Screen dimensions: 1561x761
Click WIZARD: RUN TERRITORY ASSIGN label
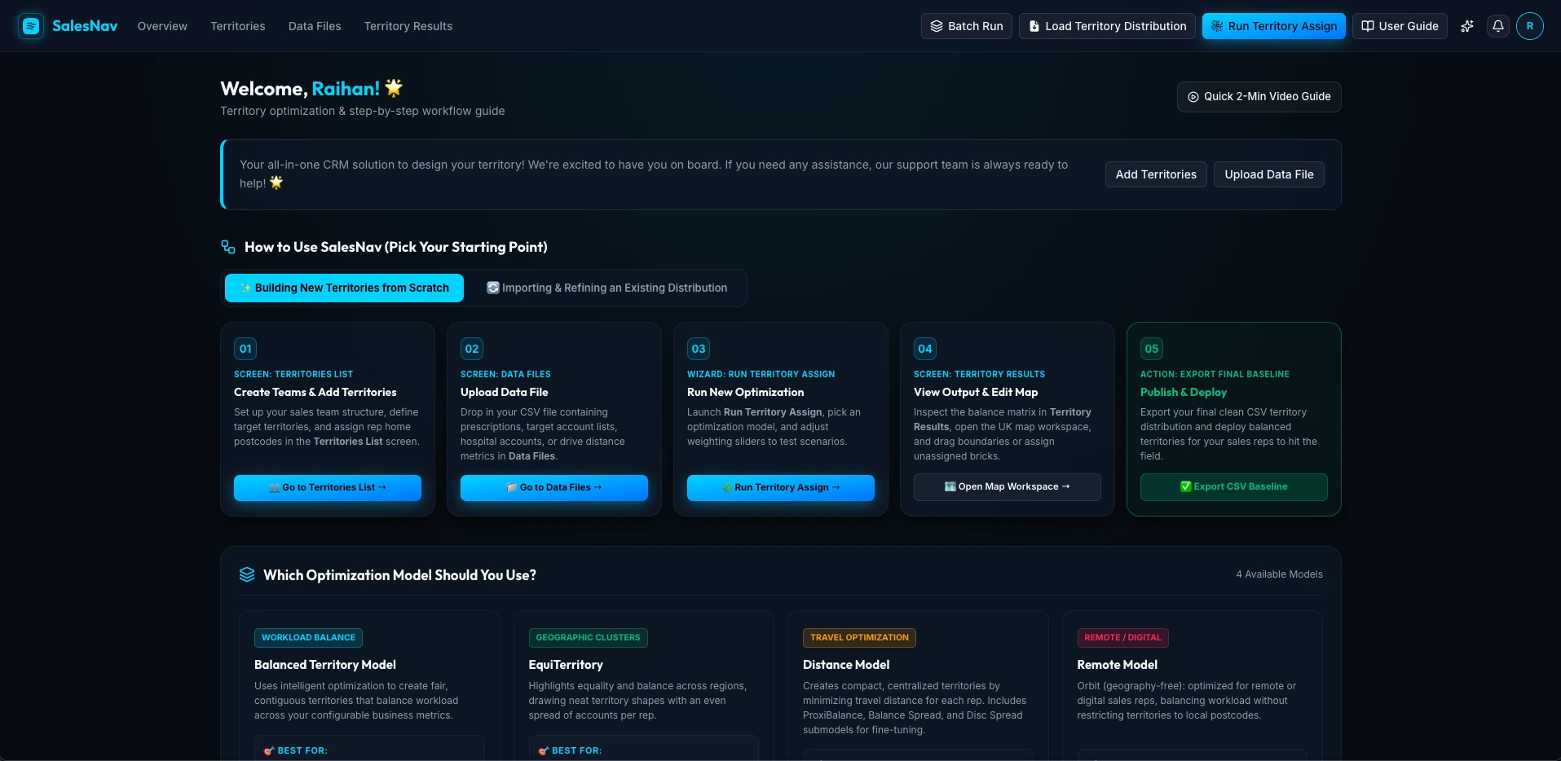click(x=761, y=374)
